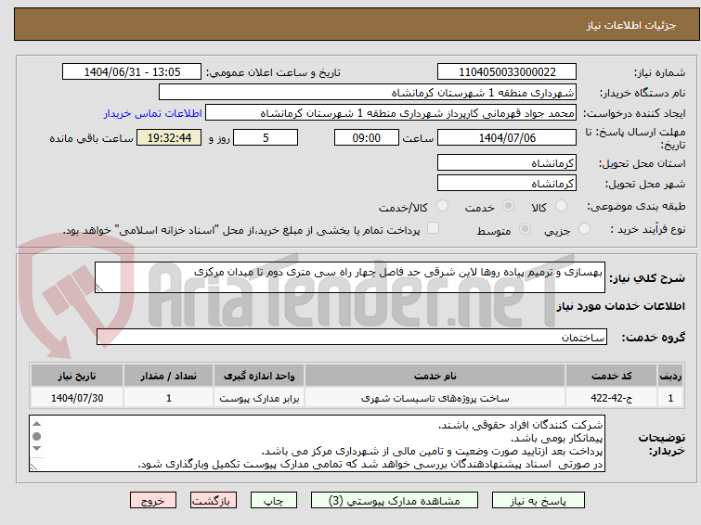Click the گروه خدمت field ساختمان
701x525 pixels.
coord(351,337)
